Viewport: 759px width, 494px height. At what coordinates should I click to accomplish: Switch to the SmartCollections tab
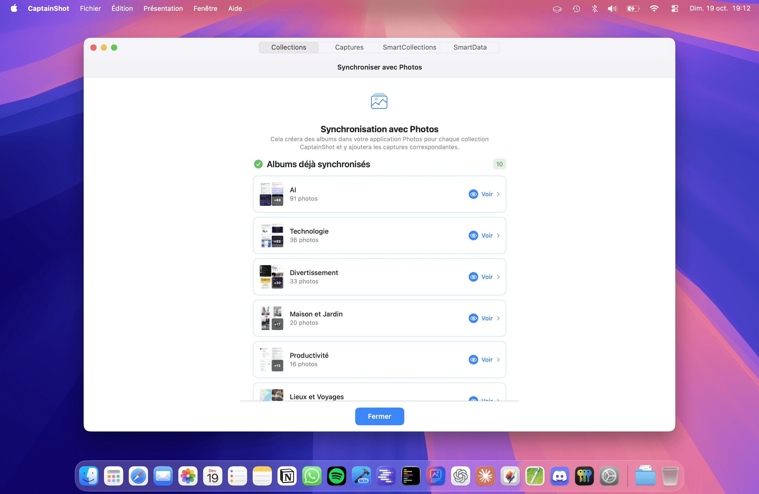pyautogui.click(x=409, y=47)
